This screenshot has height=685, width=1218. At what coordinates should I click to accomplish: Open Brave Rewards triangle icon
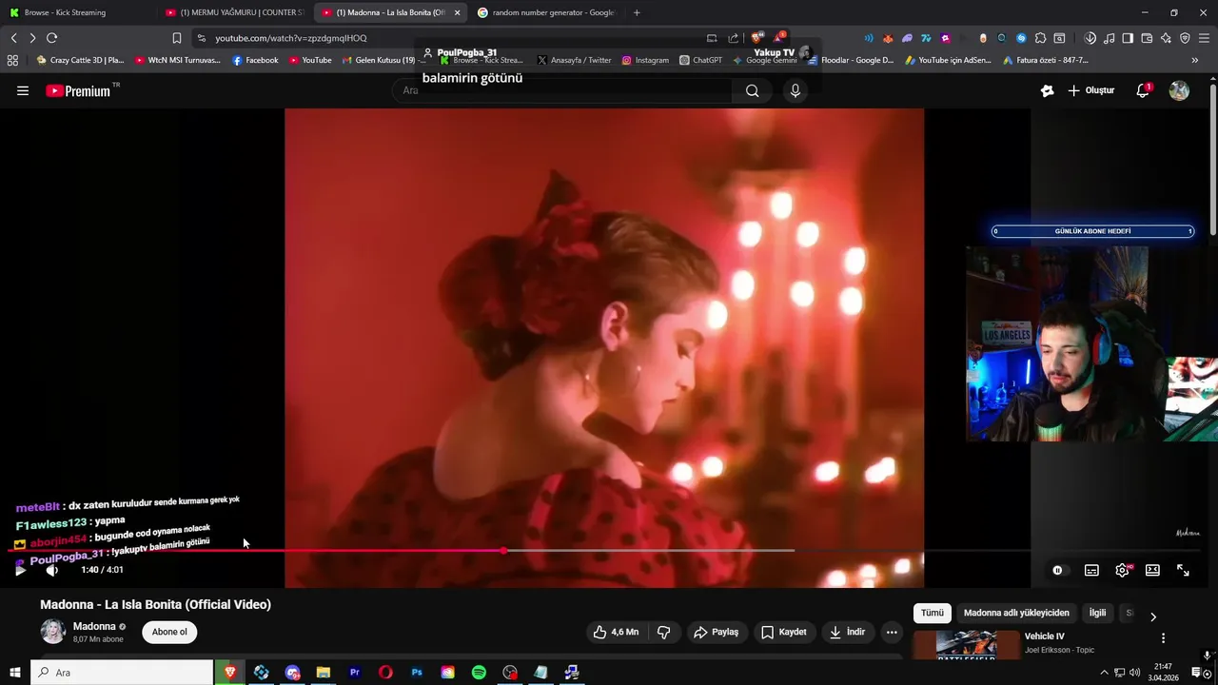(780, 38)
